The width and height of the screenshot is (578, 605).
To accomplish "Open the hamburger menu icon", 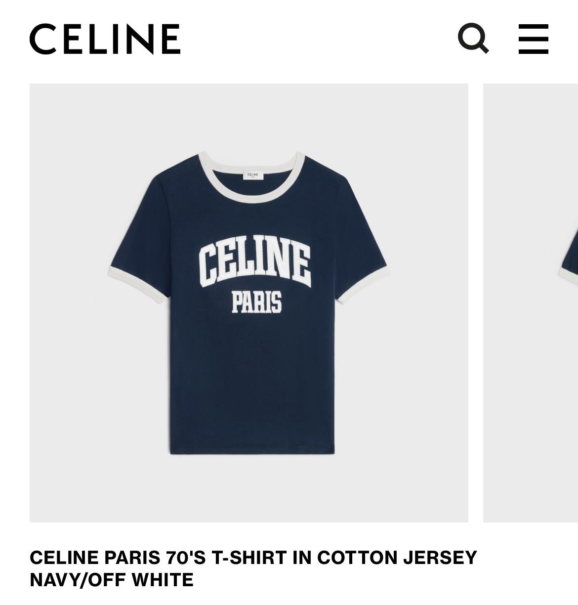I will tap(533, 39).
